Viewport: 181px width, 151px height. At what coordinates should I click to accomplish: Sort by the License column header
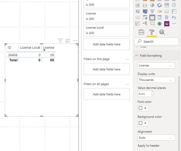click(x=49, y=48)
